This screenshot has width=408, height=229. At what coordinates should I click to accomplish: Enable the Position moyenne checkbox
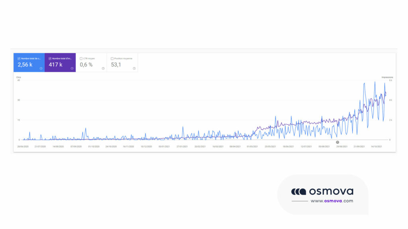coord(112,58)
